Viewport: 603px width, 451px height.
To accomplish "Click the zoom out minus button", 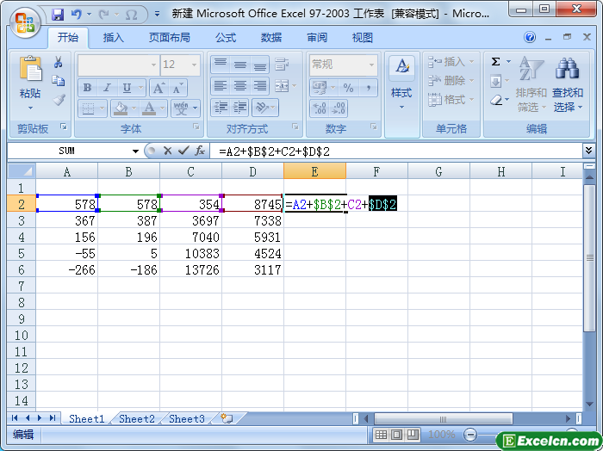I will pyautogui.click(x=470, y=435).
